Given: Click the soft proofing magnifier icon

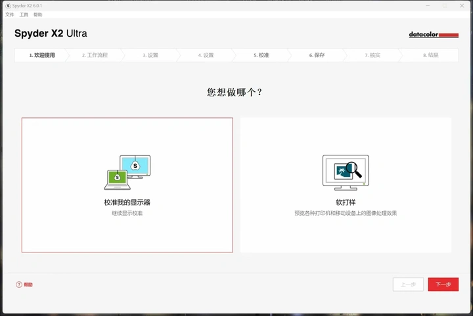Looking at the screenshot, I should pyautogui.click(x=346, y=172).
